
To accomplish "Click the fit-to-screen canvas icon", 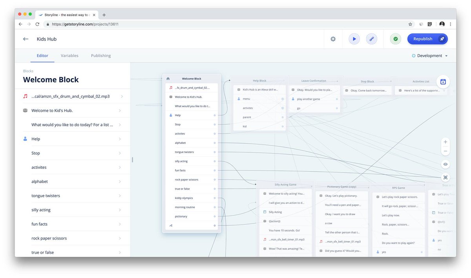I will [445, 177].
